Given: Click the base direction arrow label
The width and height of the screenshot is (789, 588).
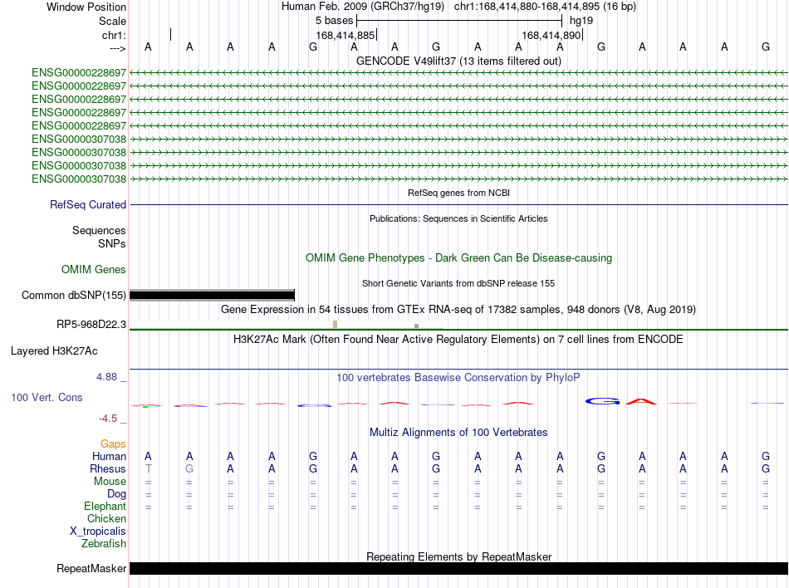Looking at the screenshot, I should click(x=118, y=48).
